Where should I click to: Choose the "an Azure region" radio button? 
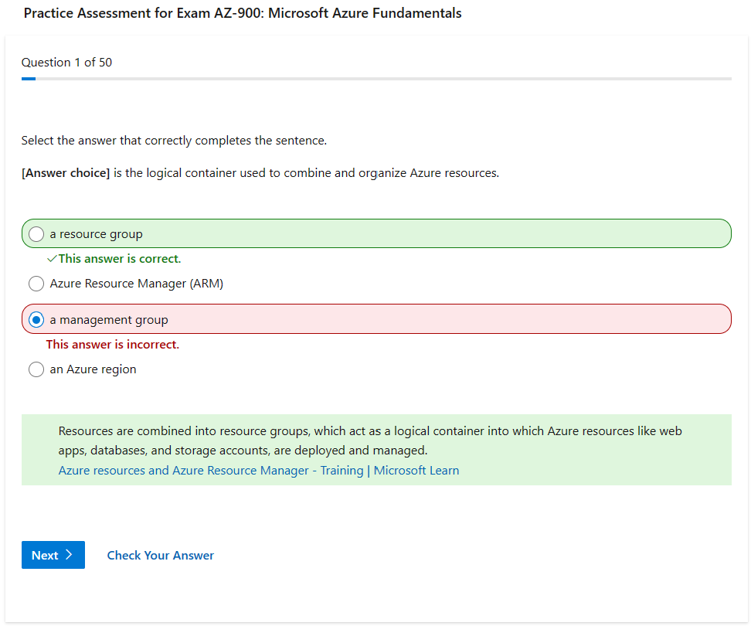pos(36,369)
